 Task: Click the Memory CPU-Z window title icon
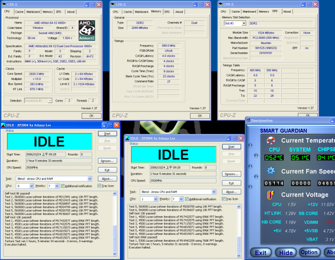point(113,4)
